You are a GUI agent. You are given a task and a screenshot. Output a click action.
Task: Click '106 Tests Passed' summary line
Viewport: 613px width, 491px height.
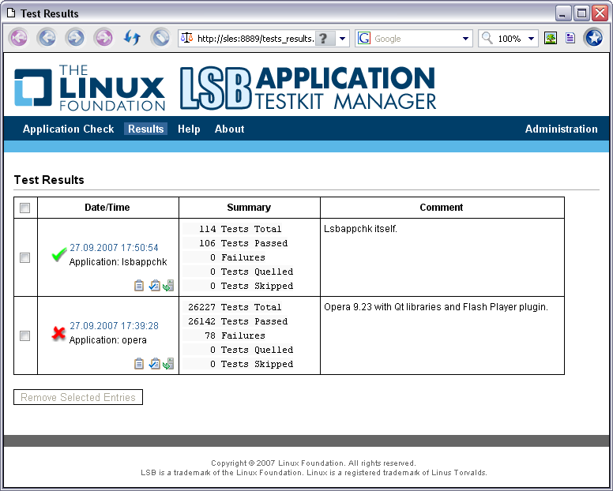(x=243, y=243)
